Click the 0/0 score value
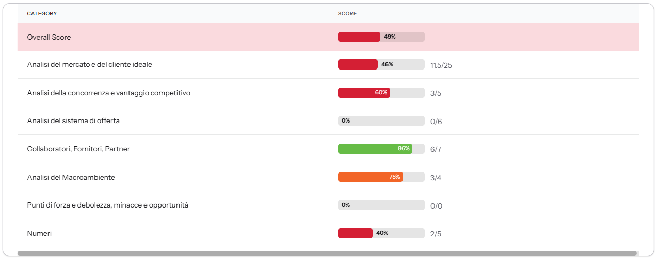 [x=436, y=206]
